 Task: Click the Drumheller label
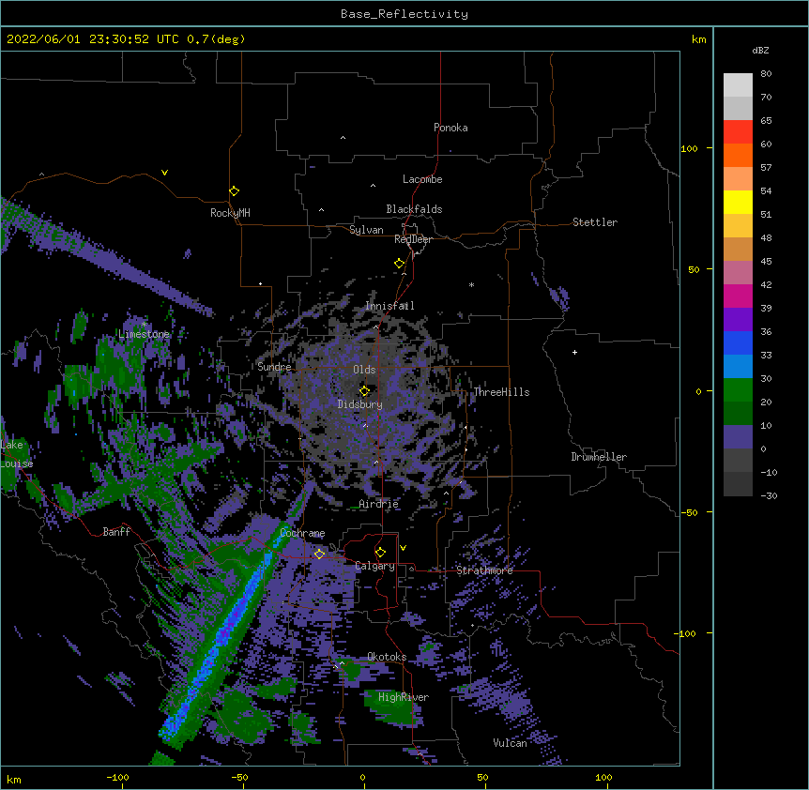click(599, 457)
